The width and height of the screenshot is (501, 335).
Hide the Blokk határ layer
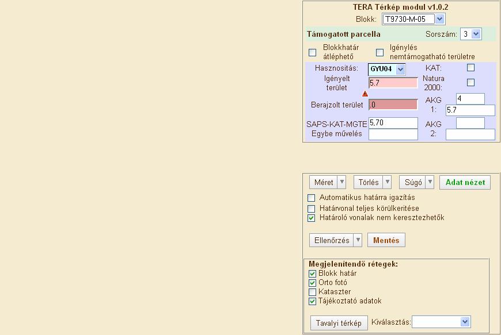[x=313, y=274]
